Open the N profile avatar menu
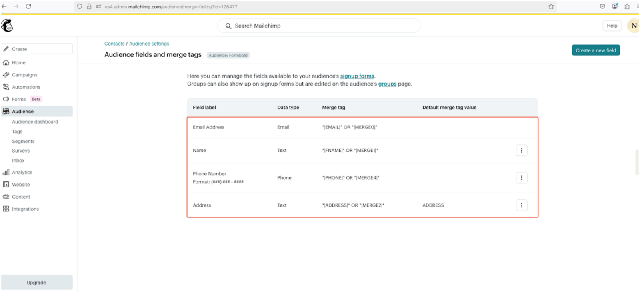The width and height of the screenshot is (640, 293). [634, 26]
